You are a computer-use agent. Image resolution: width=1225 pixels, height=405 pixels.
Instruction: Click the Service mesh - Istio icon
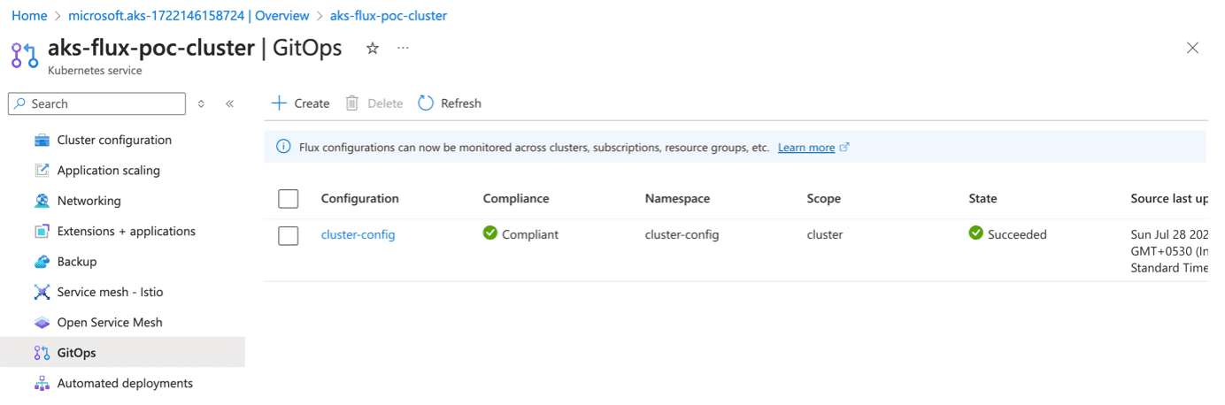coord(42,292)
